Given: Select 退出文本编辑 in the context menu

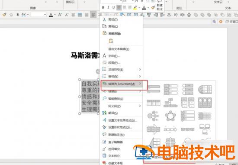Looking at the screenshot, I should click(x=119, y=49).
